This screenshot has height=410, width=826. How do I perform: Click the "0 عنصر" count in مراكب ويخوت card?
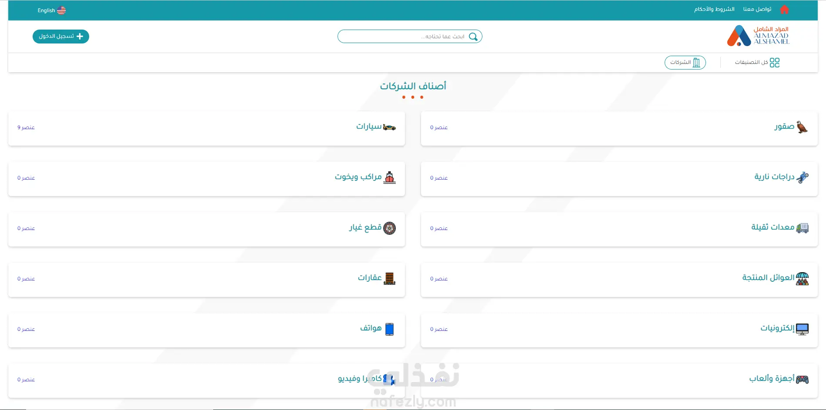[x=26, y=178]
